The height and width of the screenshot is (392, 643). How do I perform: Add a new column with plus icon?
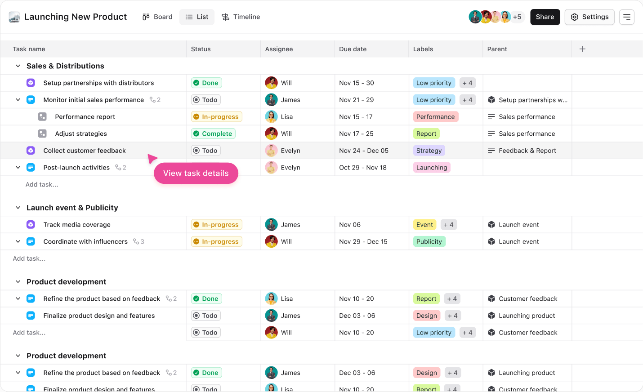pos(582,49)
